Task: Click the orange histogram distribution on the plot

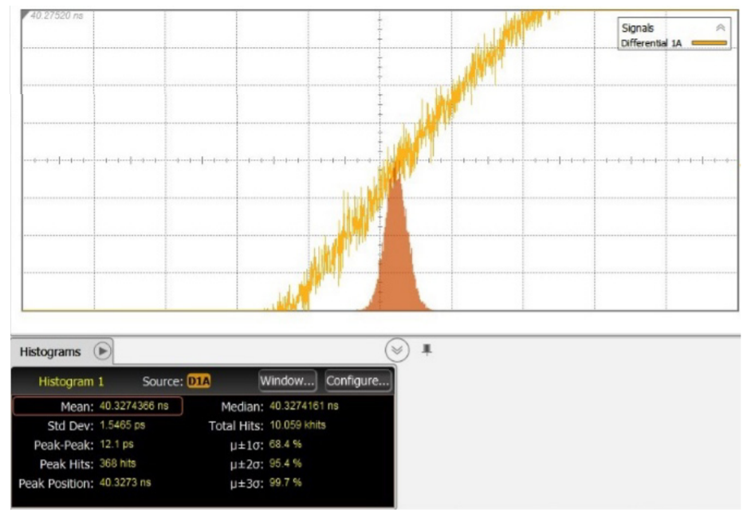Action: [x=396, y=257]
